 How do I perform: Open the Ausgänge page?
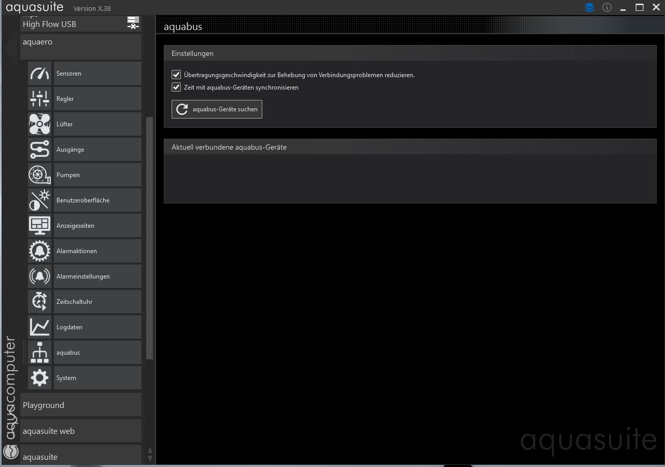[x=97, y=150]
